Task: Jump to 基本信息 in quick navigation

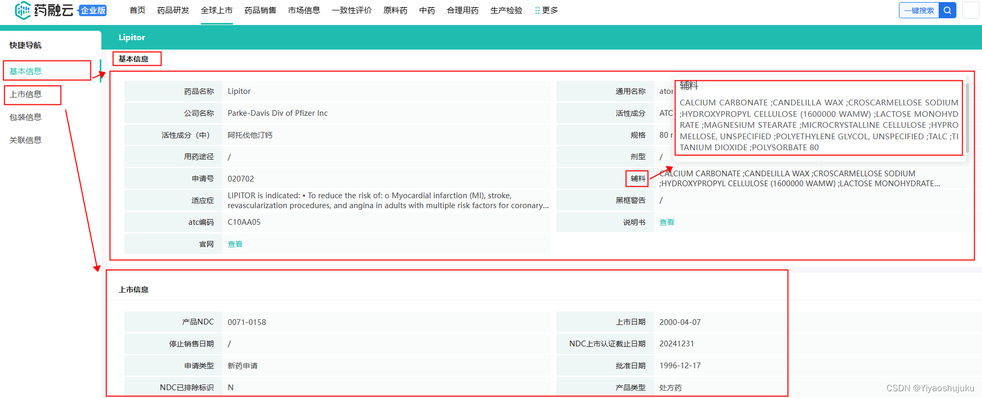Action: pyautogui.click(x=26, y=71)
